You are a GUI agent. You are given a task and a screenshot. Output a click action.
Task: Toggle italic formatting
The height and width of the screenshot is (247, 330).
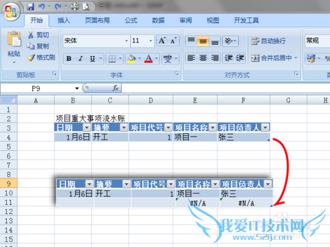click(x=81, y=59)
